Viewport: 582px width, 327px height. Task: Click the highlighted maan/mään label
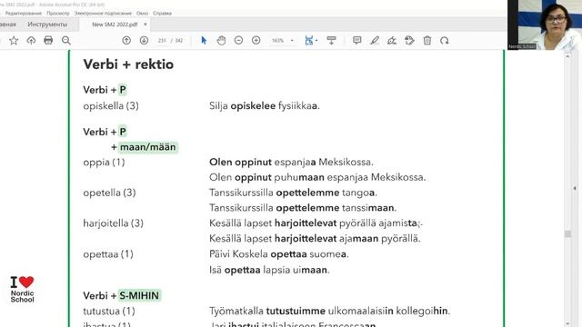[147, 147]
